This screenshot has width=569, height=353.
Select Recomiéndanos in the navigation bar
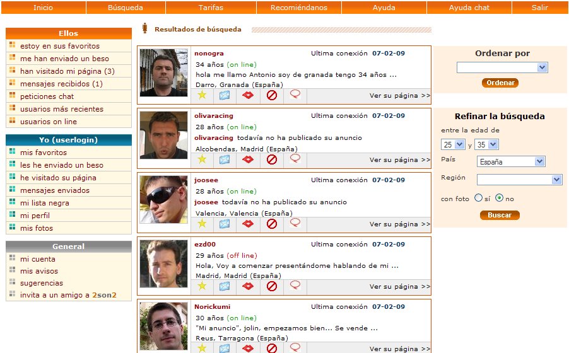tap(298, 8)
